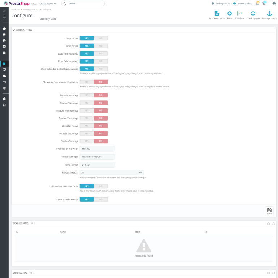Click the Minute interval input field
Screen dimensions: 278x278
tap(108, 173)
